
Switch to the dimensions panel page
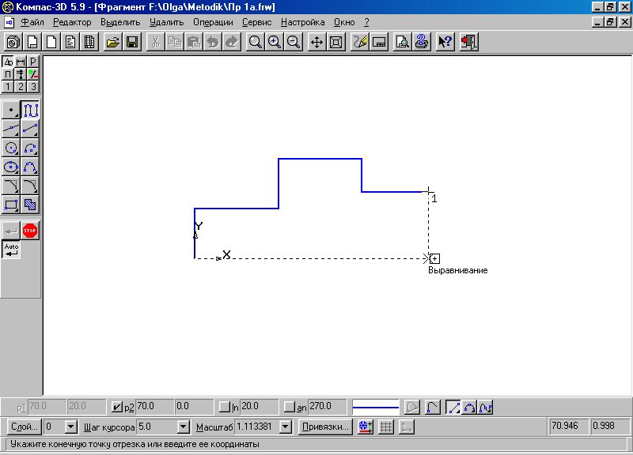[21, 62]
